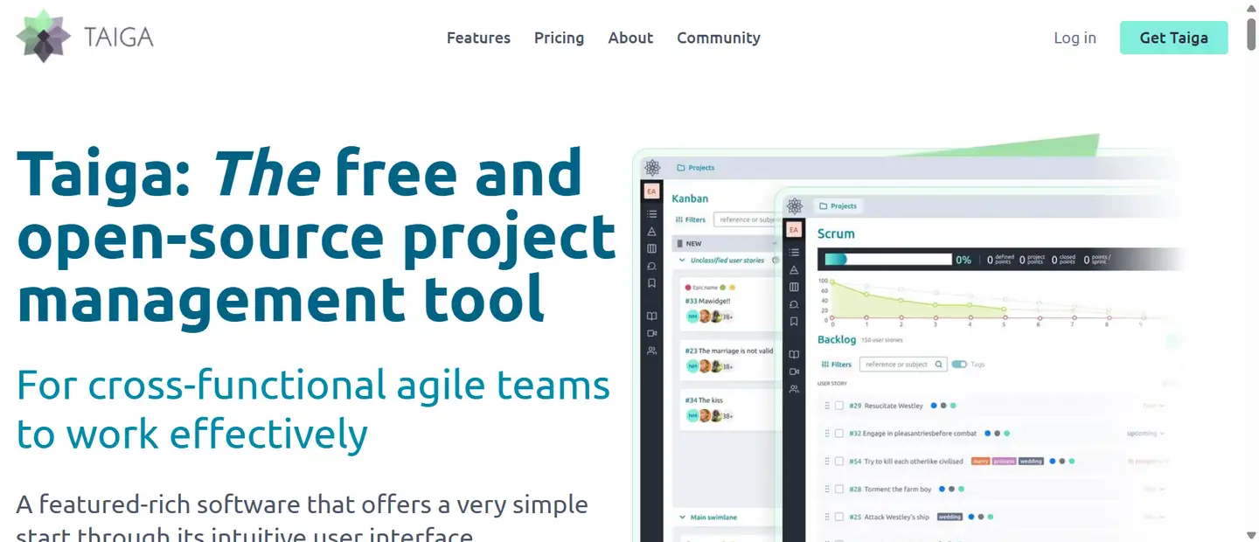The height and width of the screenshot is (542, 1259).
Task: Click the Kanban reference or subject search field
Action: 745,220
